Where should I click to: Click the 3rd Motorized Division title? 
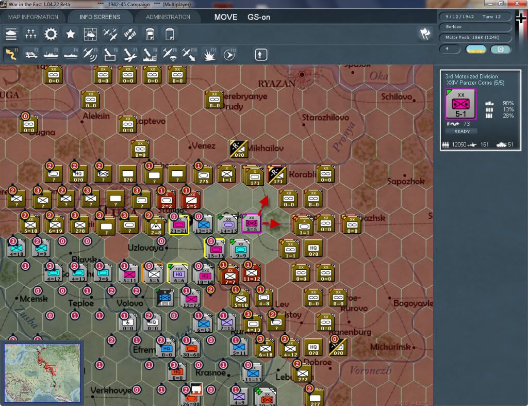tap(471, 76)
